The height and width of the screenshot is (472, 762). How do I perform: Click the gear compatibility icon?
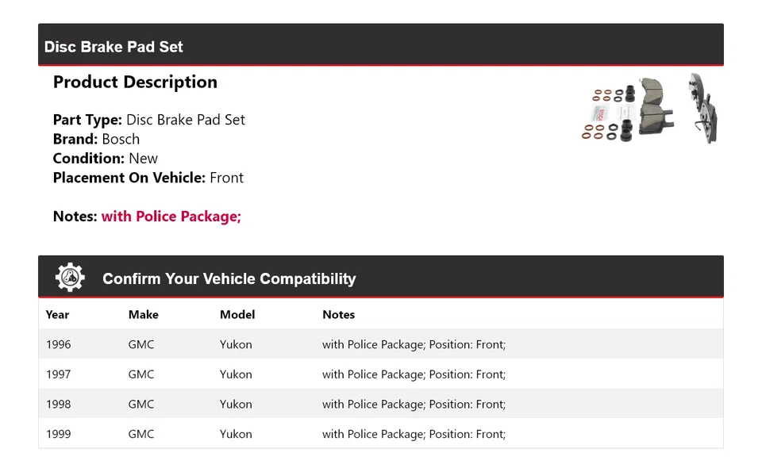pos(70,278)
